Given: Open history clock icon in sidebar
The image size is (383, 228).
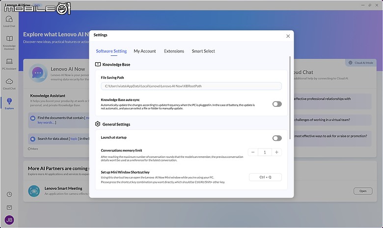Looking at the screenshot, I should tap(9, 194).
